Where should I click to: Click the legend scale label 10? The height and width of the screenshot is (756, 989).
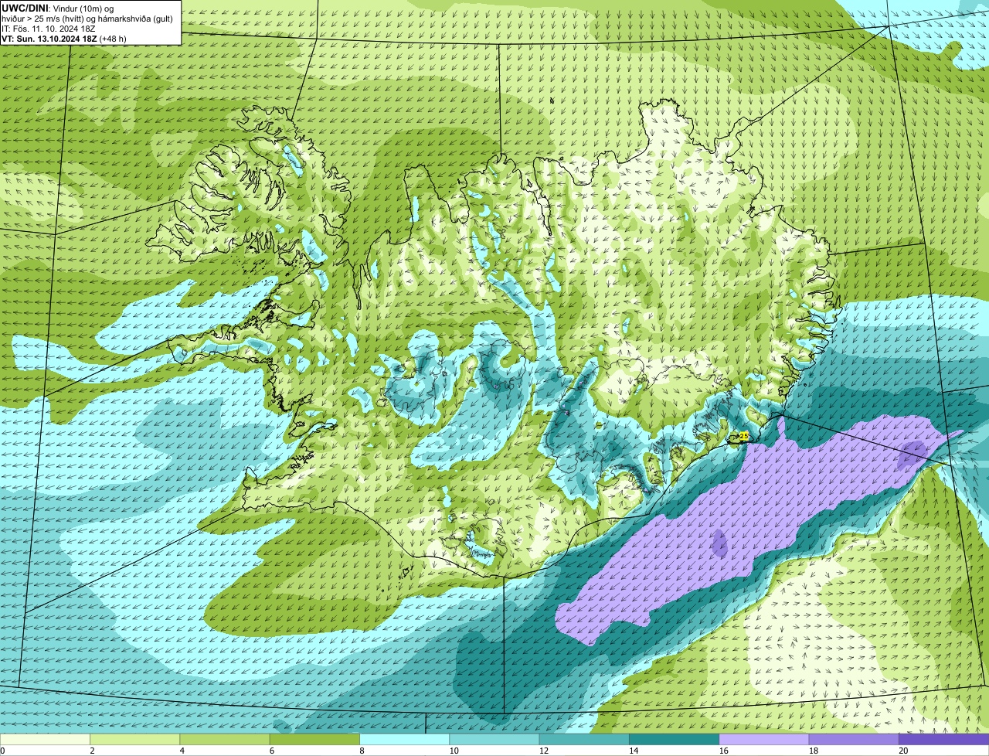[x=454, y=751]
